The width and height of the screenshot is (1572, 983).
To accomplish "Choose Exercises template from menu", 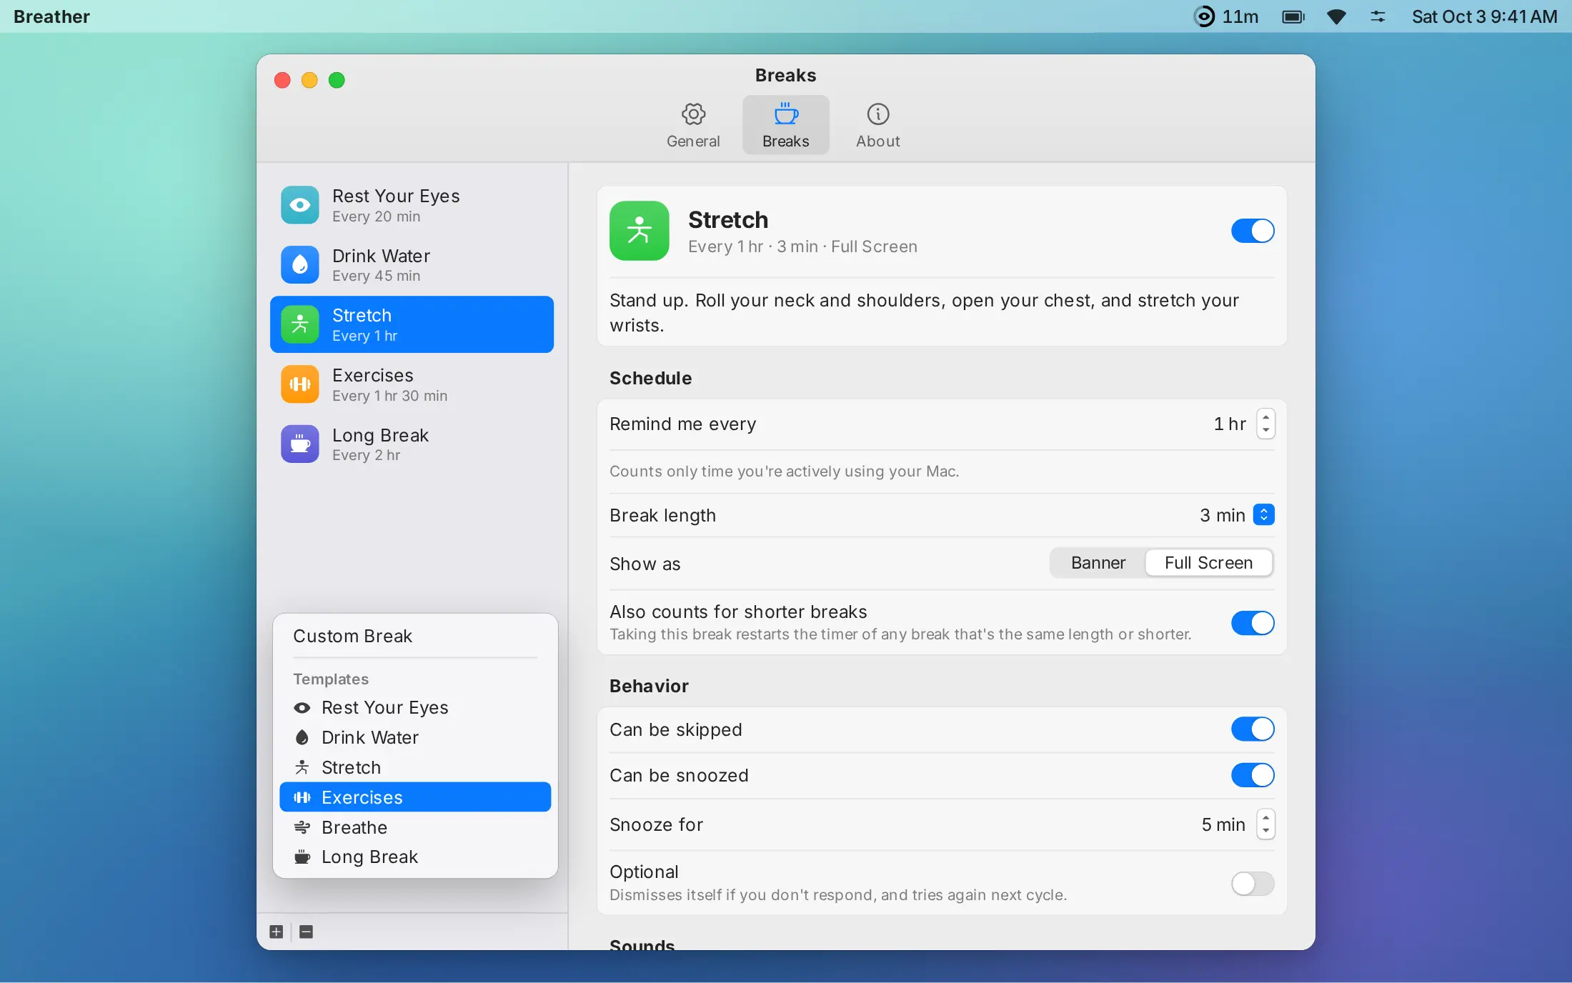I will pyautogui.click(x=415, y=797).
